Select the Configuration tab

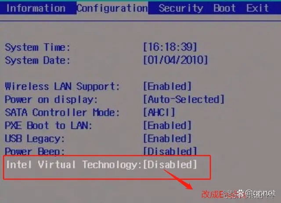(x=112, y=8)
